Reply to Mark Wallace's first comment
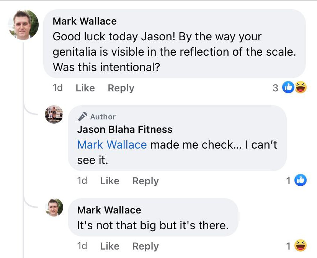This screenshot has height=258, width=317. click(121, 88)
